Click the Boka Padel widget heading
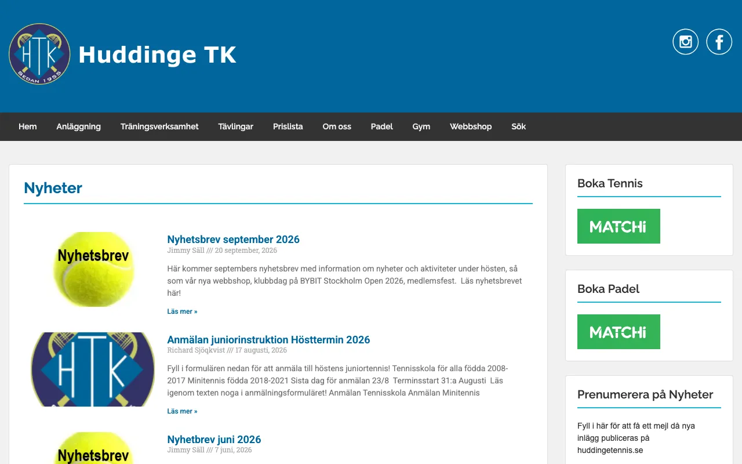 coord(608,289)
